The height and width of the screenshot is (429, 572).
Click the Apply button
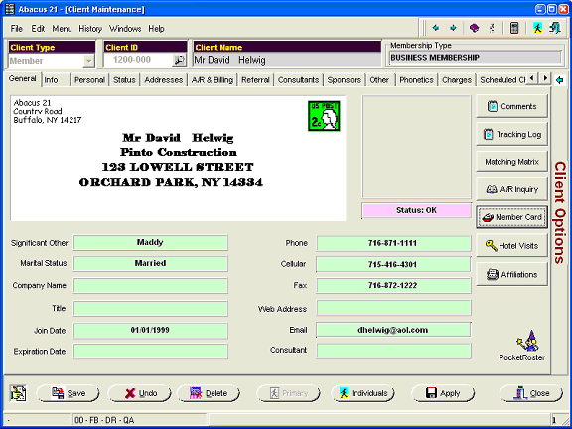click(x=443, y=393)
